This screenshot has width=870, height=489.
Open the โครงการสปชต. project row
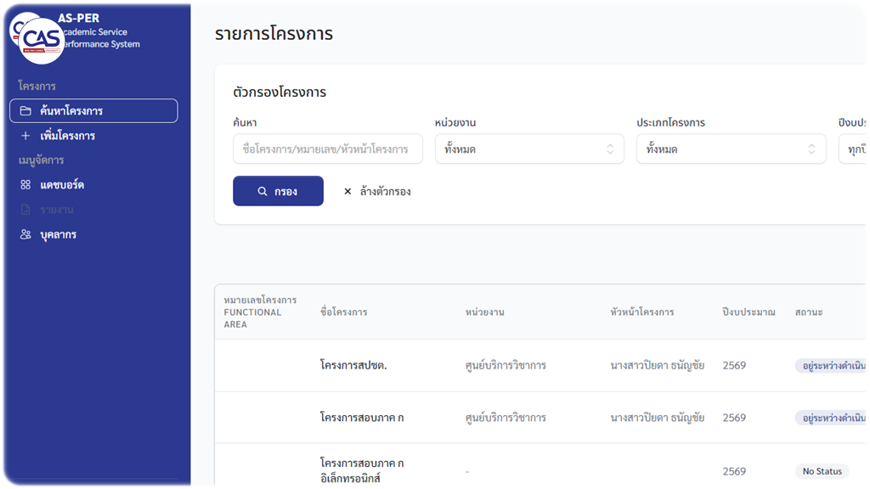[x=353, y=366]
